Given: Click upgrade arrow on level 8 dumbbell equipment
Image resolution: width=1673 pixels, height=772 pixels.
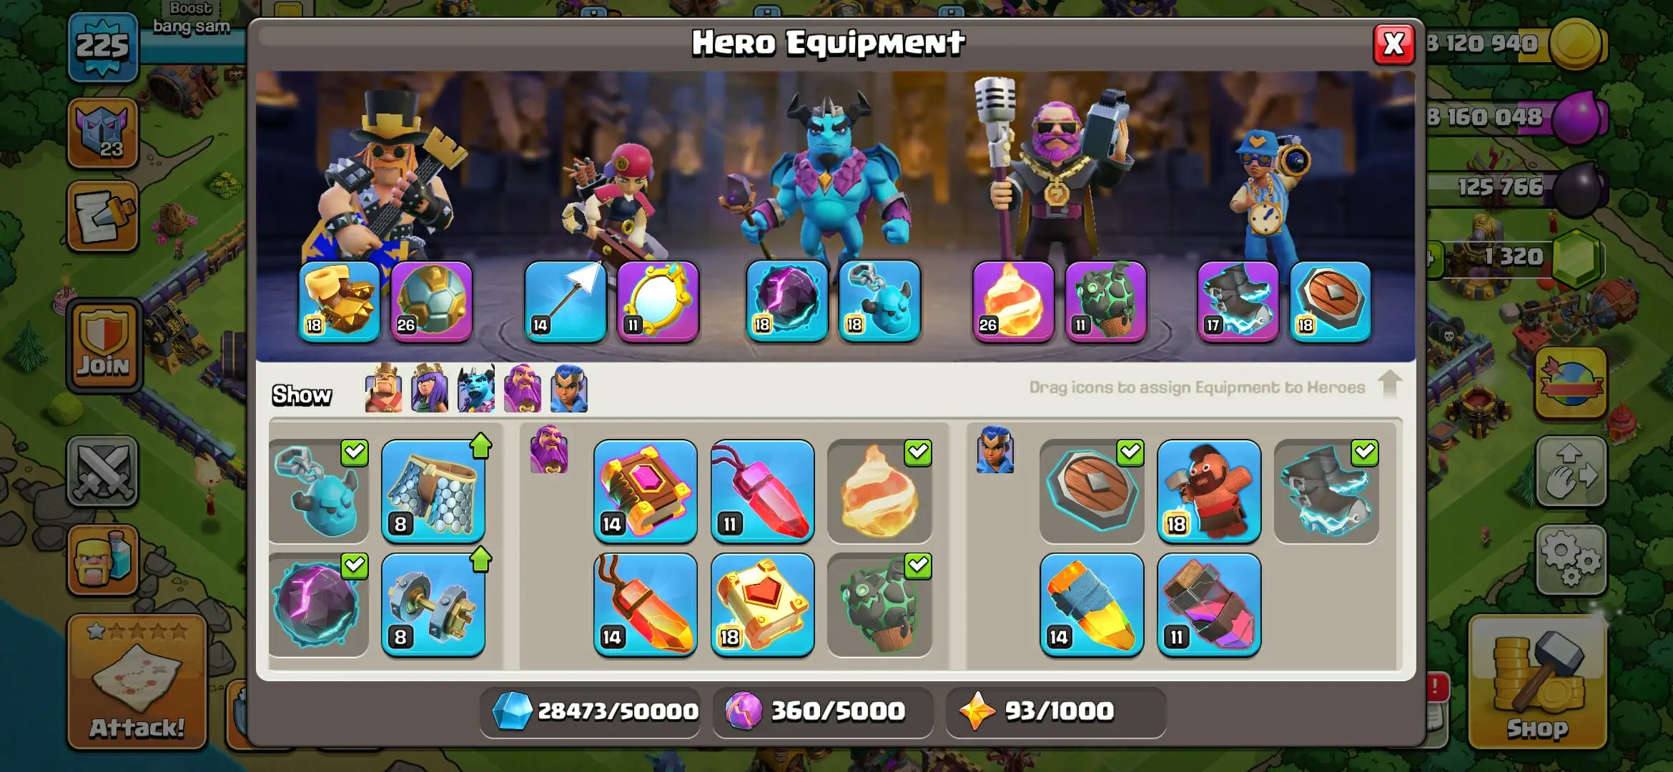Looking at the screenshot, I should coord(481,559).
